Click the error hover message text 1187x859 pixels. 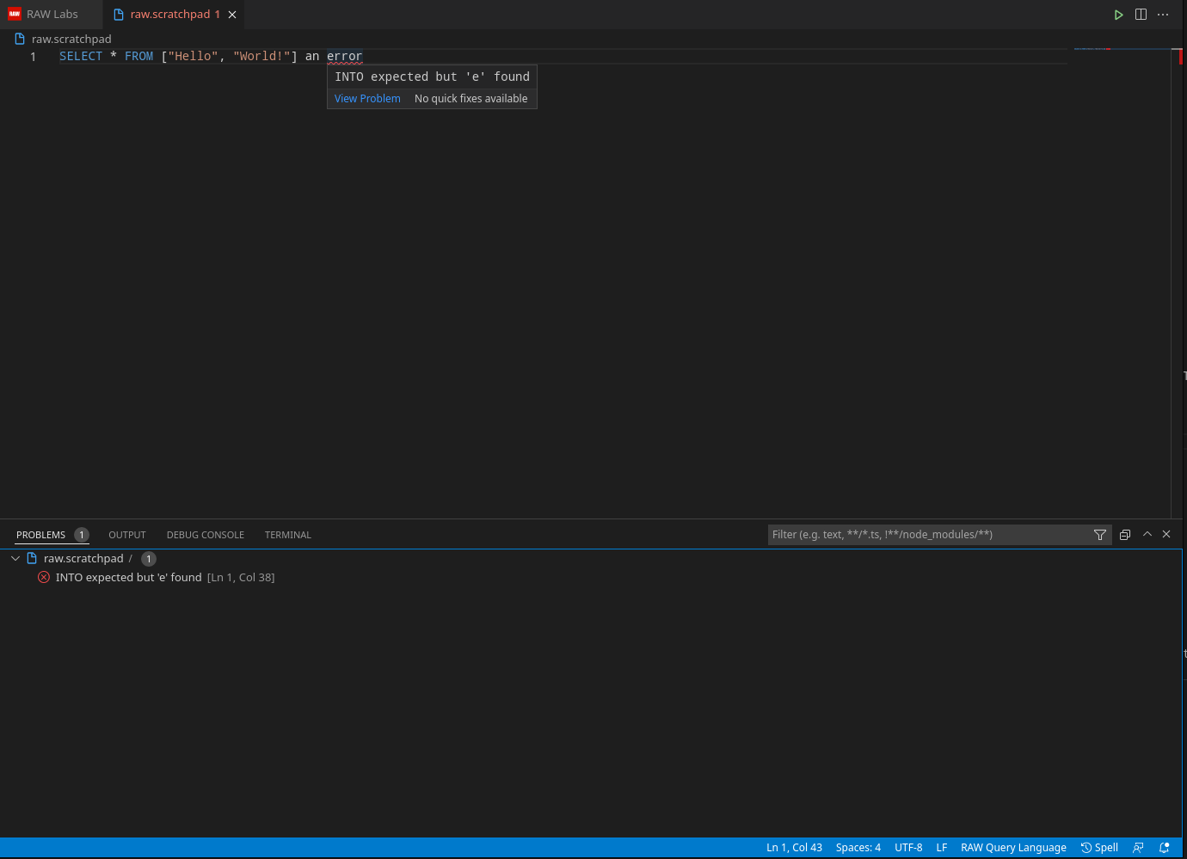coord(432,77)
